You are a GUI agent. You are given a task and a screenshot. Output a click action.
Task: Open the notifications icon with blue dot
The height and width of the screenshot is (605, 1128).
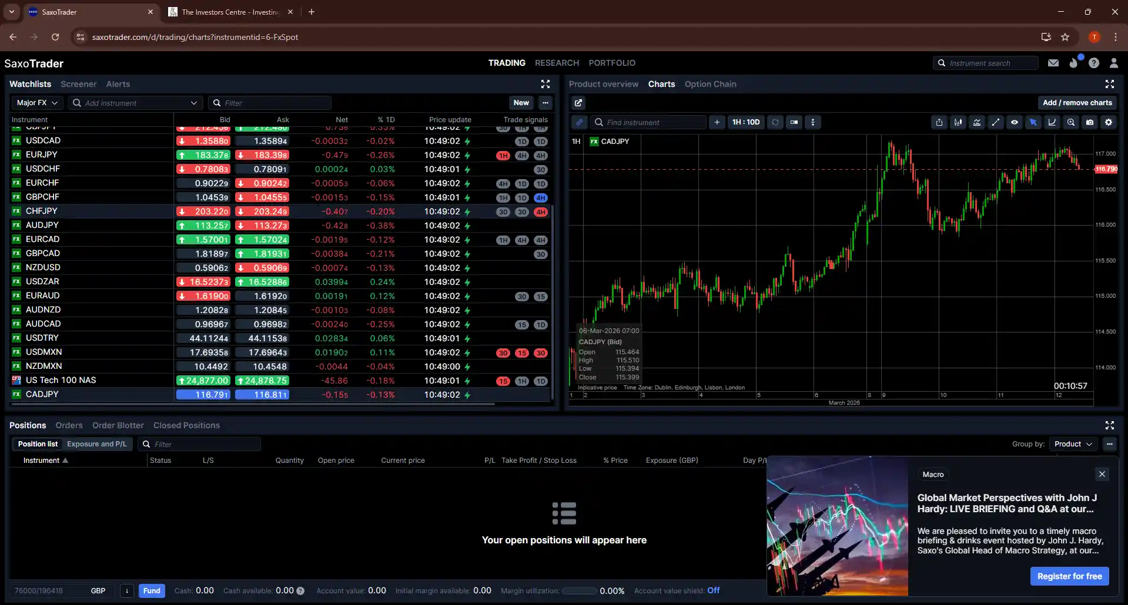[1074, 62]
